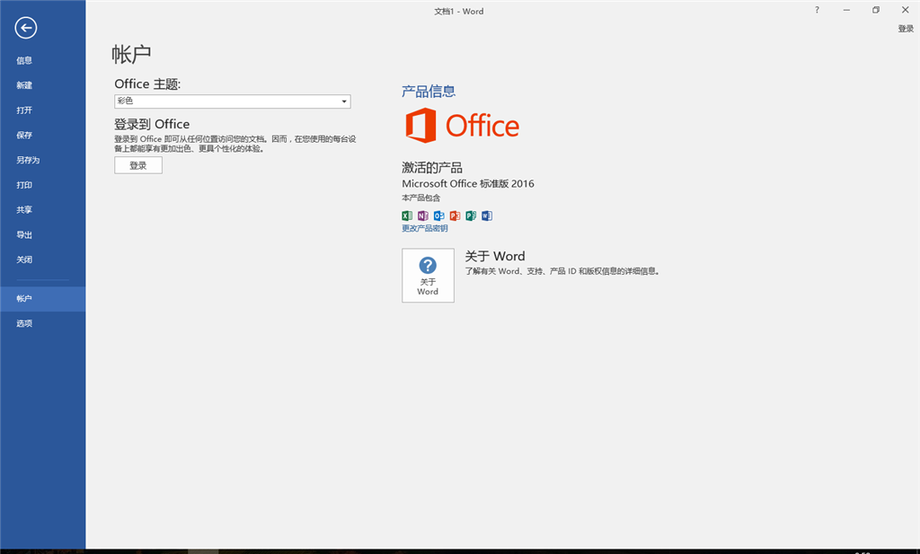Click the 更改产品密钥 link
Viewport: 920px width, 554px height.
pos(425,229)
